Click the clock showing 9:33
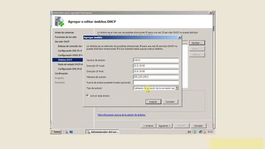The image size is (265, 149). pyautogui.click(x=210, y=132)
